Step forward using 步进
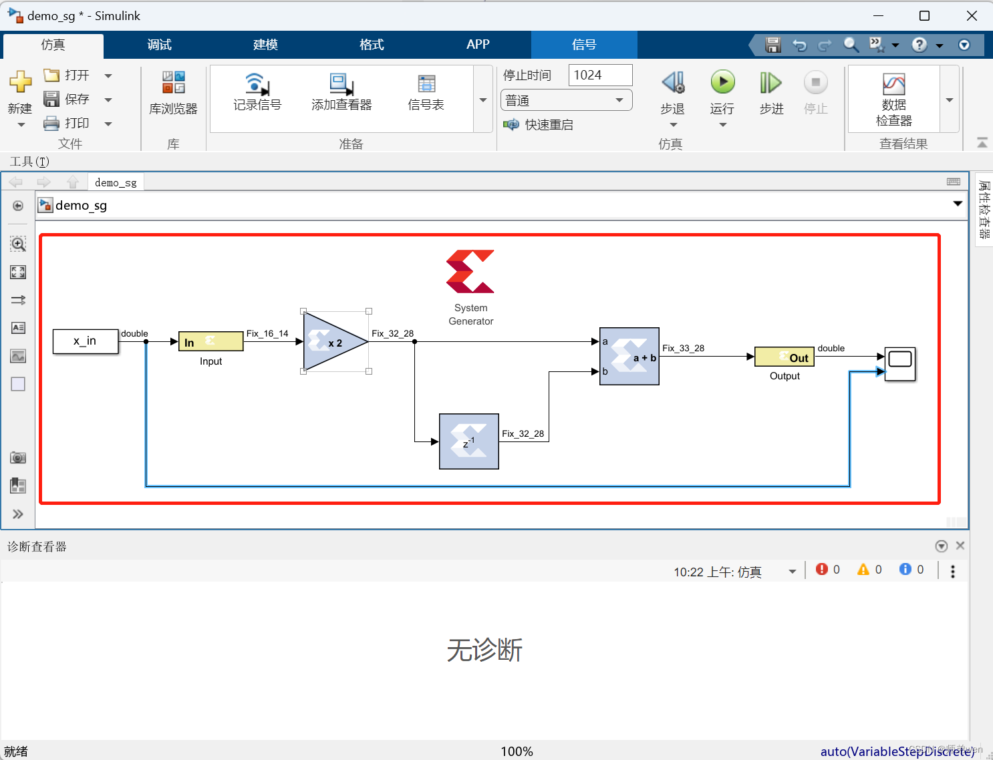The image size is (993, 760). pyautogui.click(x=770, y=87)
